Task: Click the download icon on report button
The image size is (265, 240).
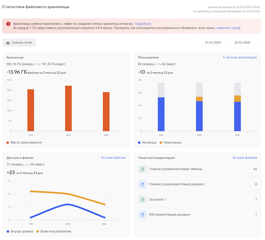Action: [8, 42]
